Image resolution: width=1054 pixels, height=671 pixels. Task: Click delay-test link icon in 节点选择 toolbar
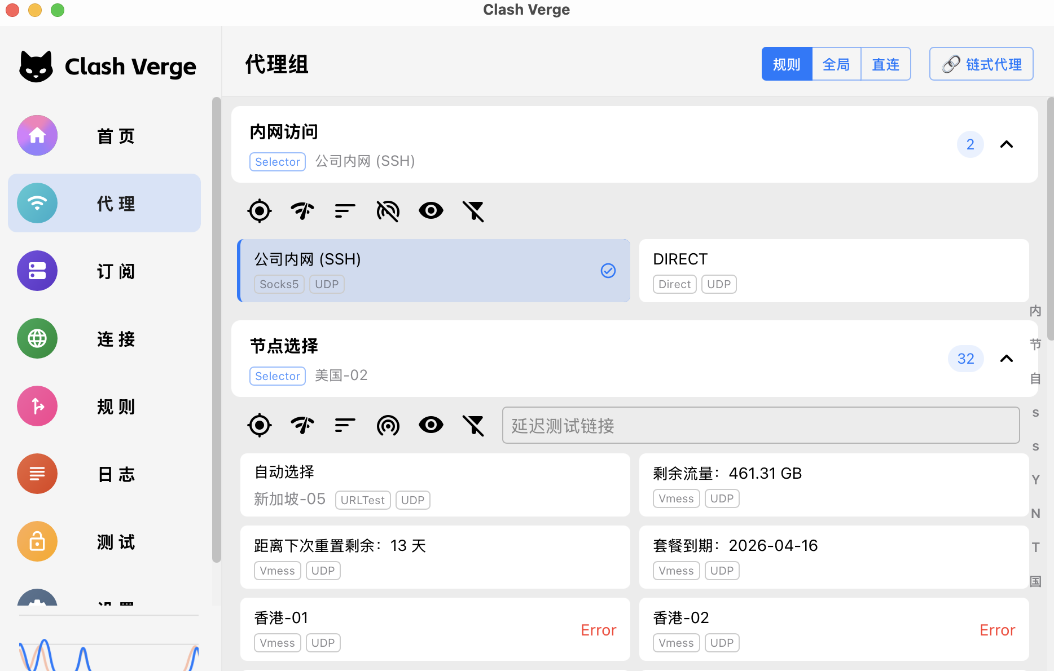(388, 425)
